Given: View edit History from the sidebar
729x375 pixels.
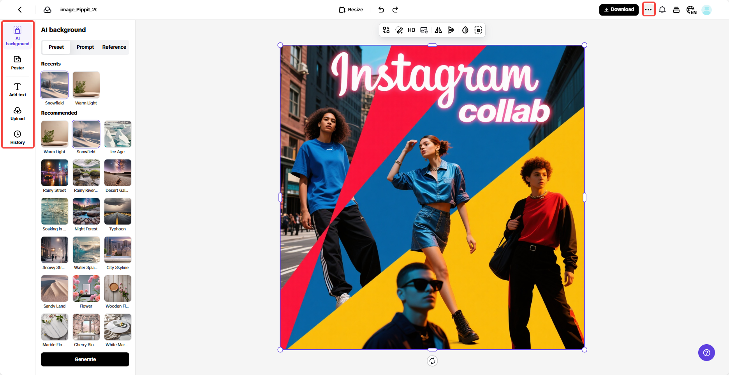Looking at the screenshot, I should pos(18,137).
